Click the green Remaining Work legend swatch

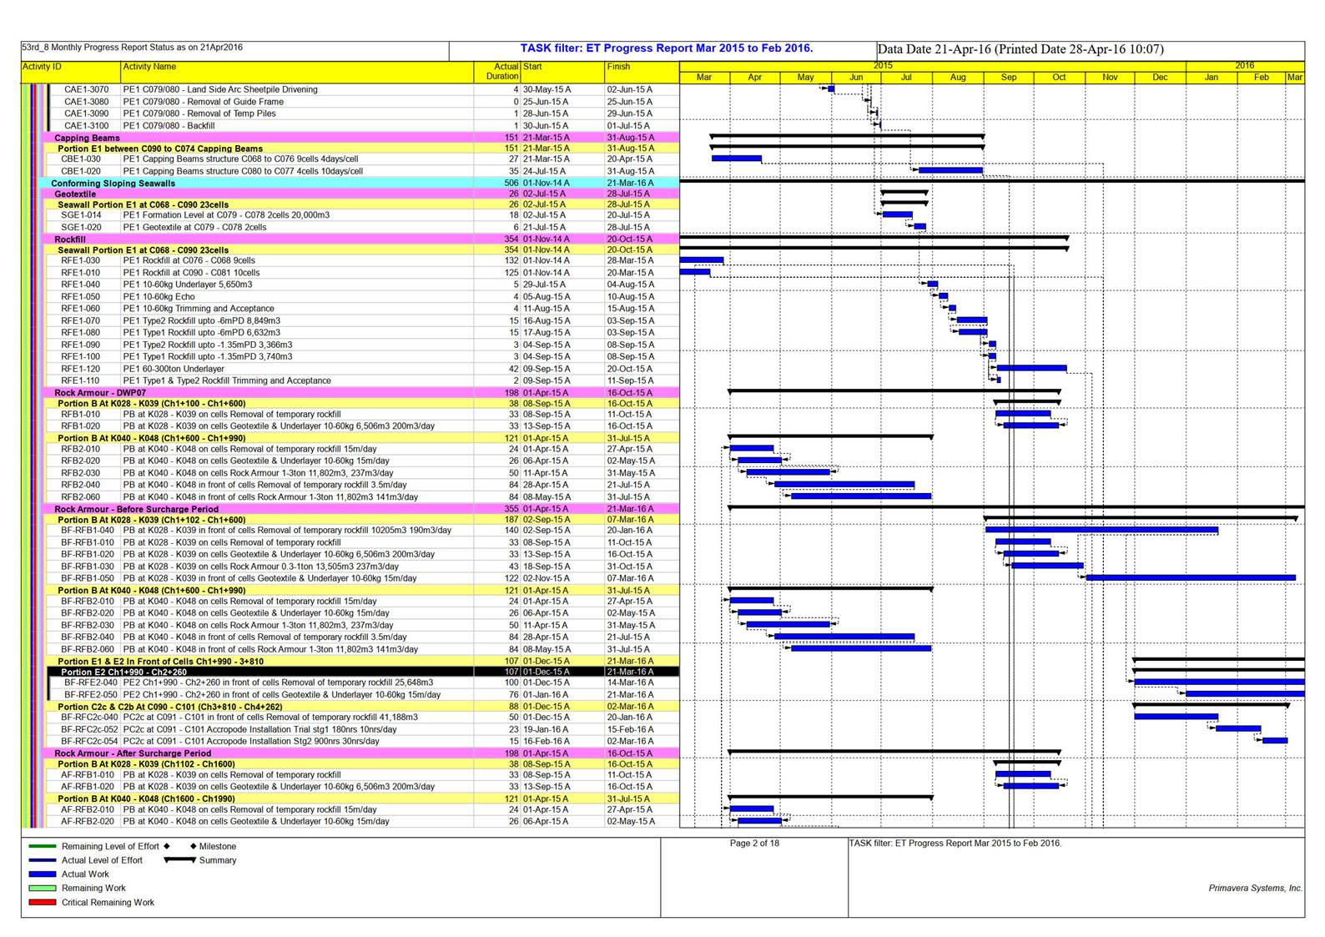coord(42,888)
